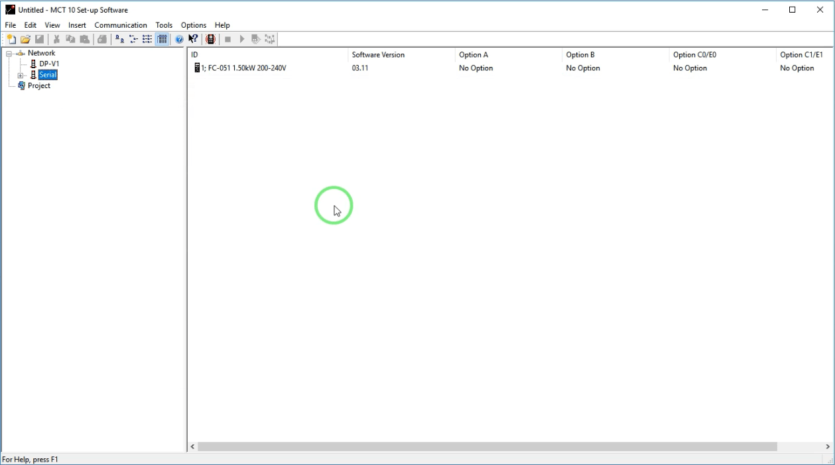Select the FC-051 1.50kW drive entry

(243, 68)
